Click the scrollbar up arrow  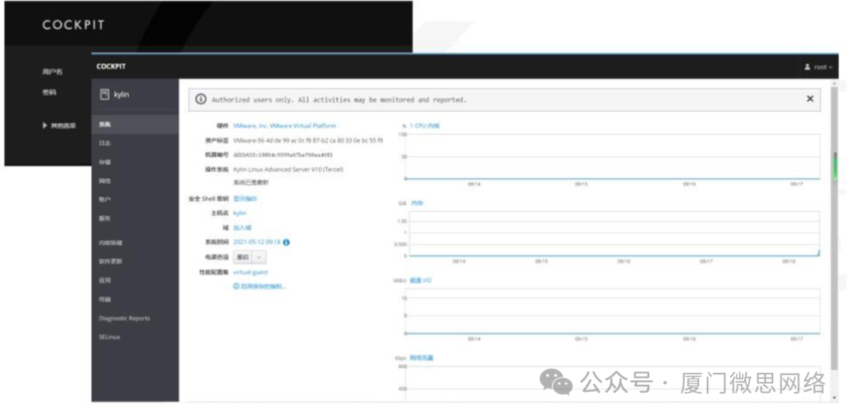[x=835, y=83]
